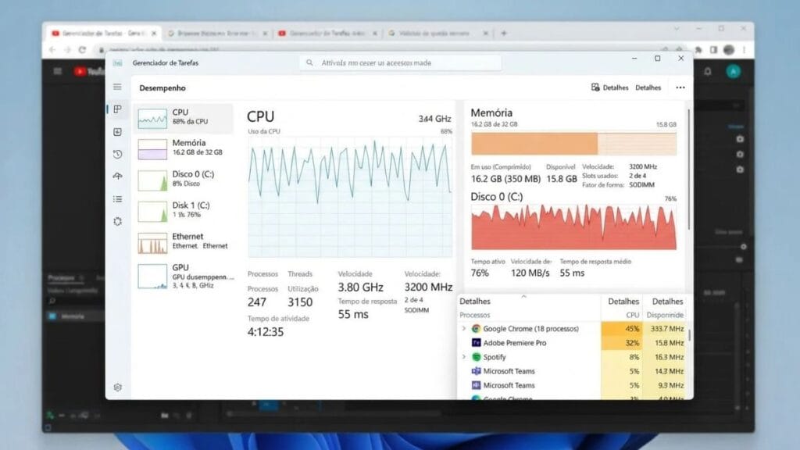Image resolution: width=800 pixels, height=450 pixels.
Task: Click the YouTube logo in browser
Action: coord(89,71)
